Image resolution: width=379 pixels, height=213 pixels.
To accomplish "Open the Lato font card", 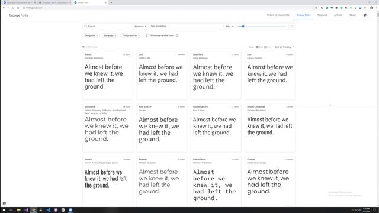I will pyautogui.click(x=270, y=76).
